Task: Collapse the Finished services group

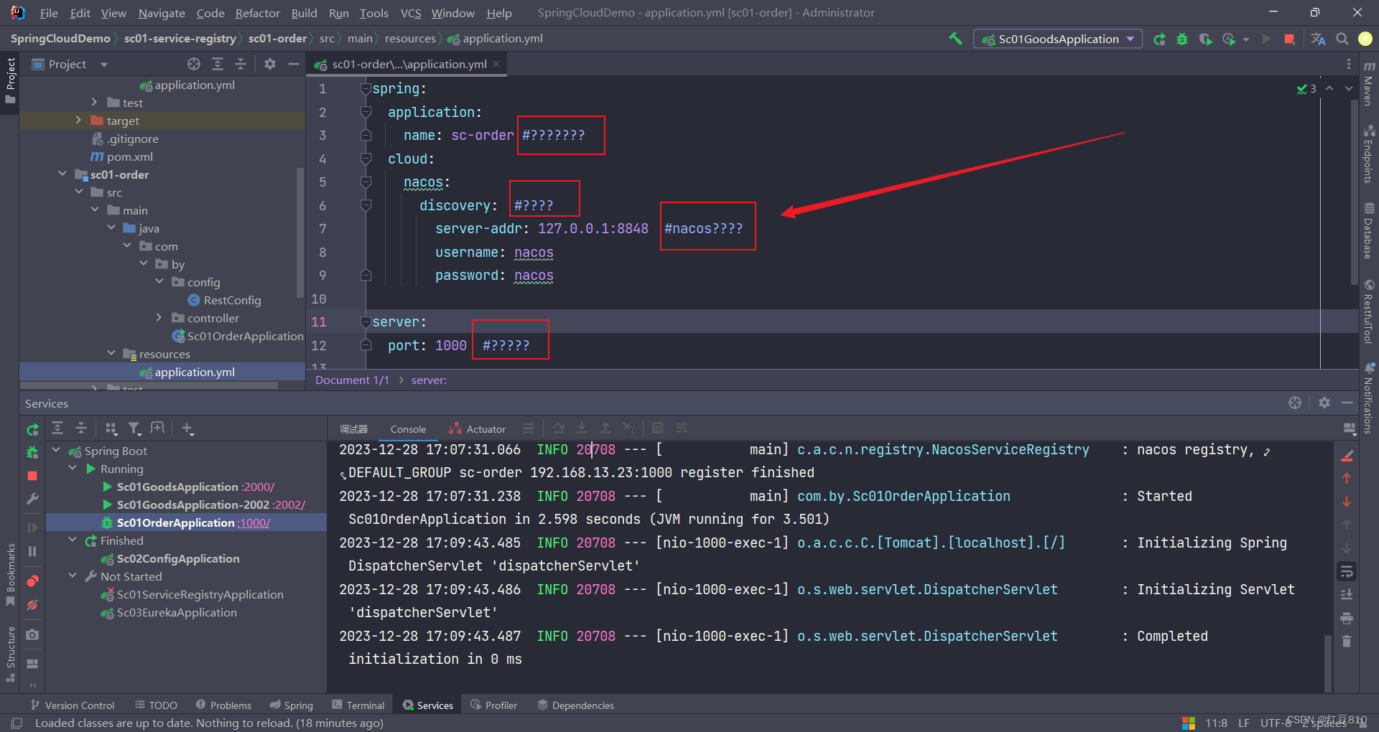Action: click(x=73, y=540)
